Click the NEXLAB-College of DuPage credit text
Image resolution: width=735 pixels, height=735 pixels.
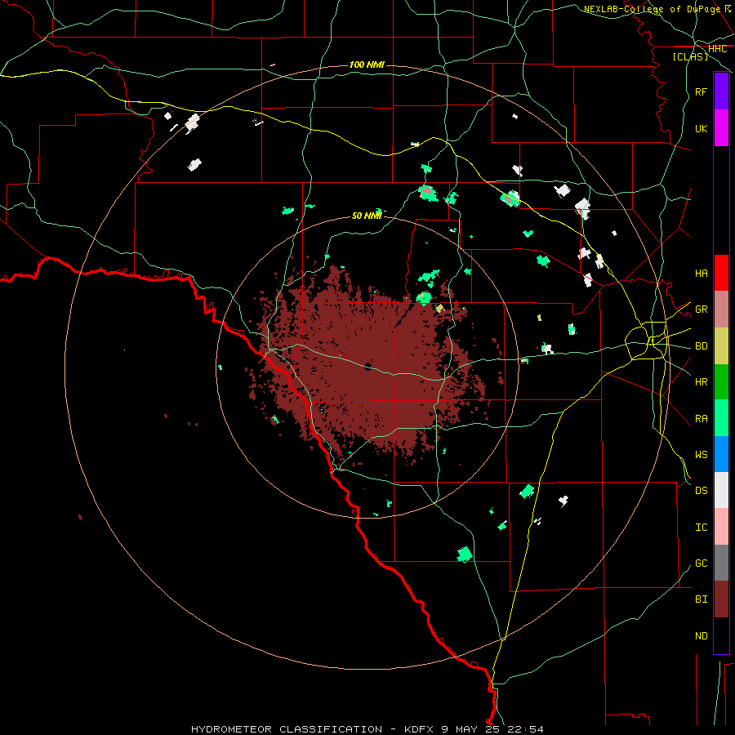652,9
